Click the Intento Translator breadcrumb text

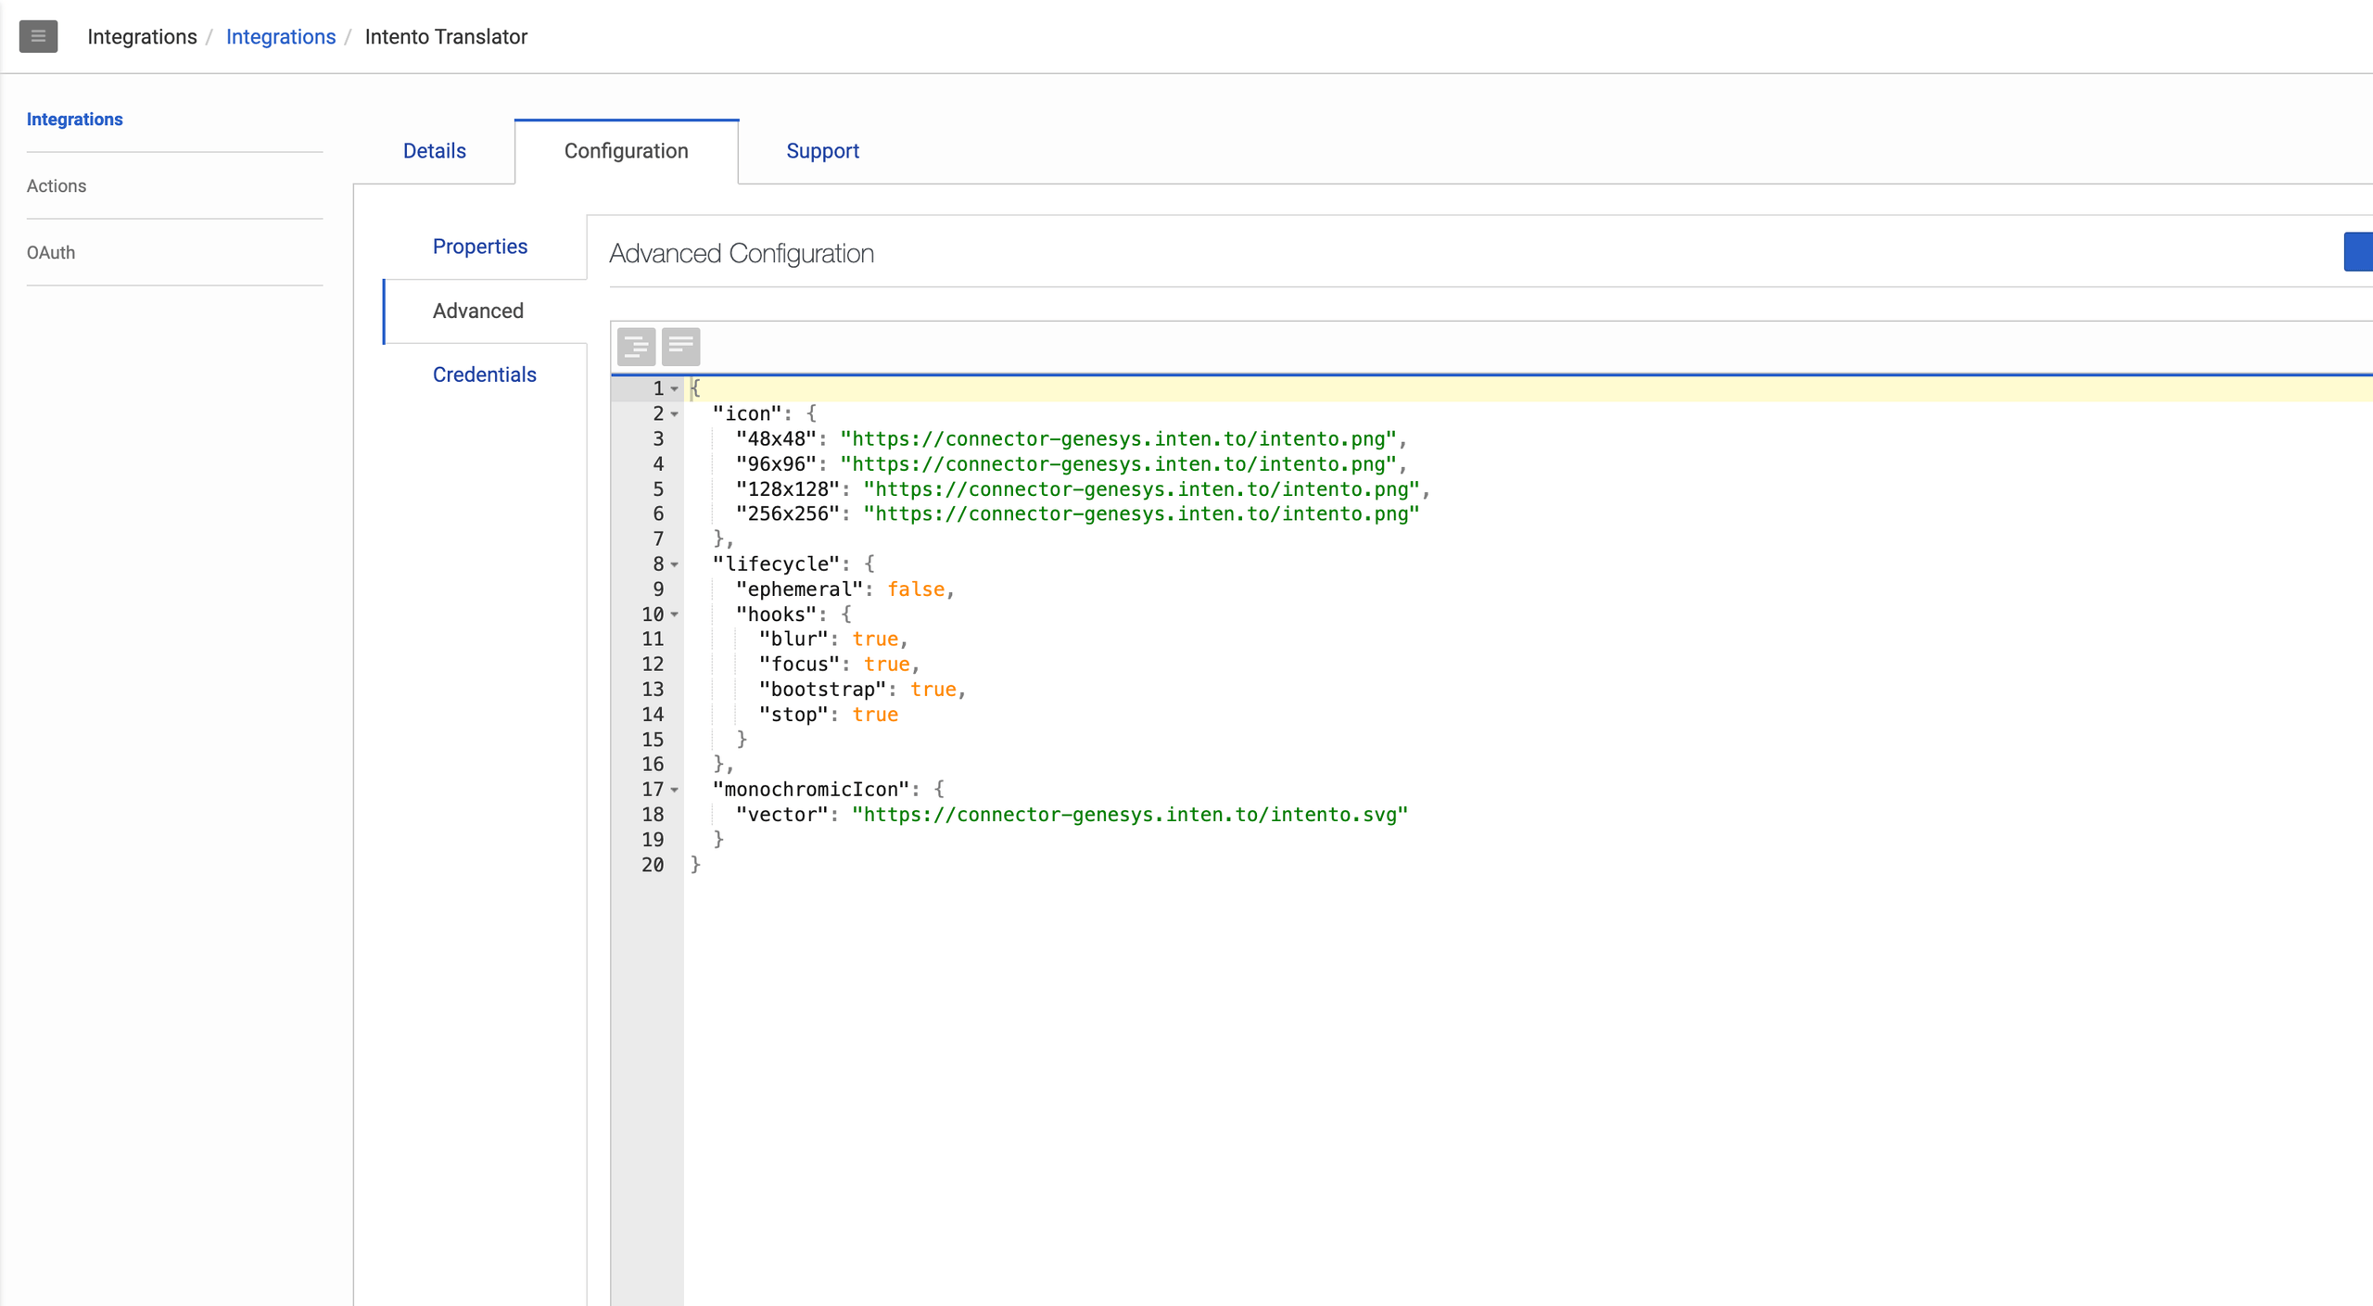coord(446,37)
